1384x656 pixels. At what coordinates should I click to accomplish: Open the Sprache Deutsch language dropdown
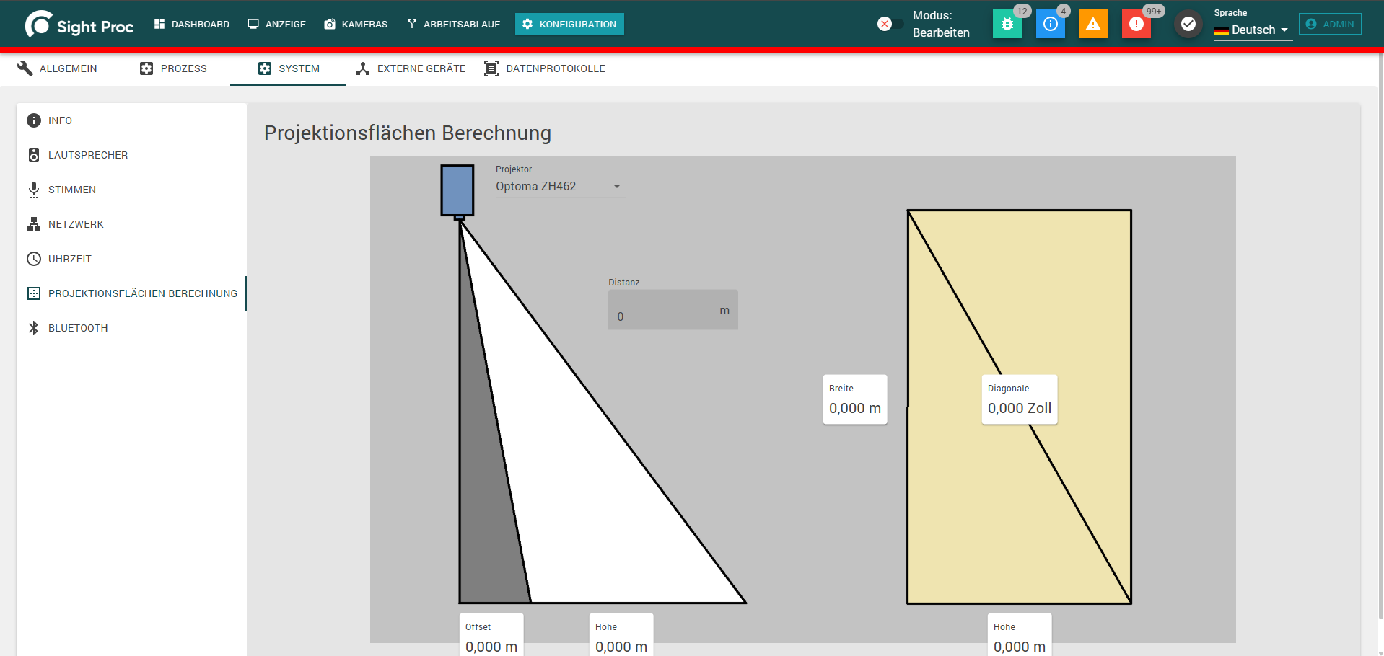point(1253,30)
